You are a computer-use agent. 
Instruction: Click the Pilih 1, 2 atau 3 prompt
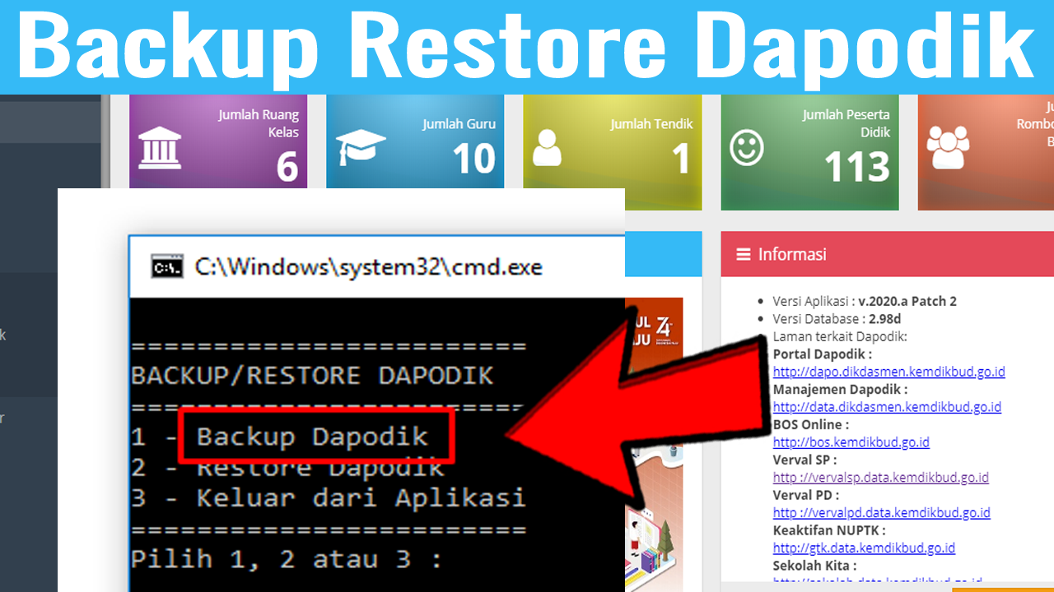click(x=287, y=560)
